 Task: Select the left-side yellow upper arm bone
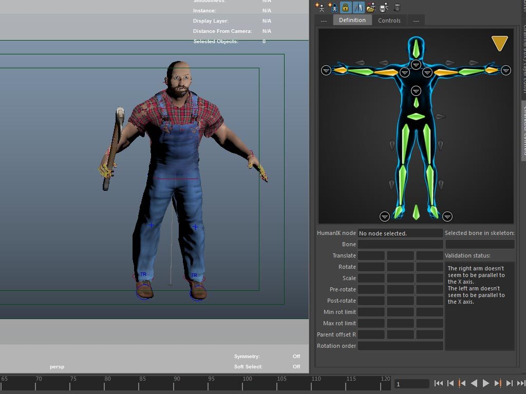coord(386,72)
